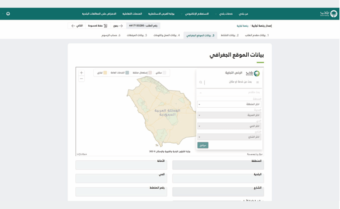The image size is (340, 209).
Task: Open the اختر المدينة dropdown
Action: (229, 115)
